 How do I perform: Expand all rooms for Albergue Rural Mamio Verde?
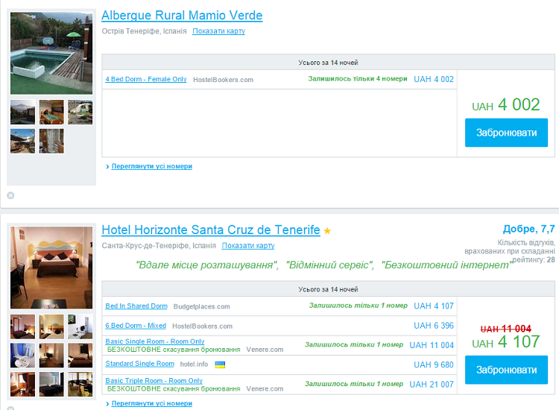point(151,166)
